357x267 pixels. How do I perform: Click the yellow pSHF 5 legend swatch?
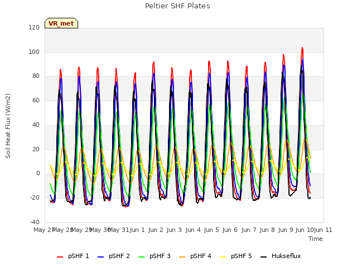coord(223,257)
